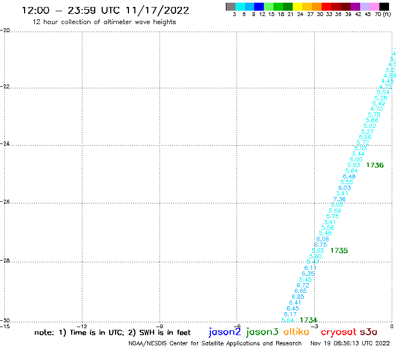Click the 6.72 wave height value
The width and height of the screenshot is (396, 348).
[x=302, y=285]
